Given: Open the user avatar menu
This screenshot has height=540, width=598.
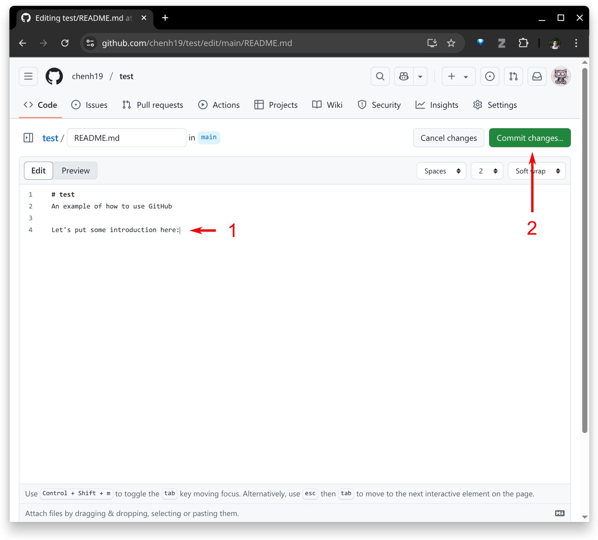Looking at the screenshot, I should pyautogui.click(x=561, y=76).
